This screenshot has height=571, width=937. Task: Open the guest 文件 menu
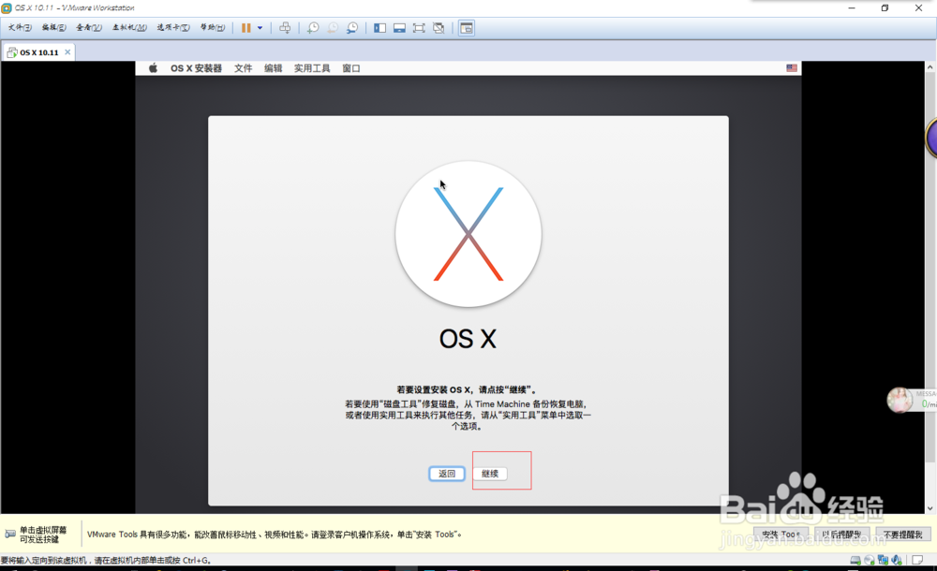tap(244, 68)
